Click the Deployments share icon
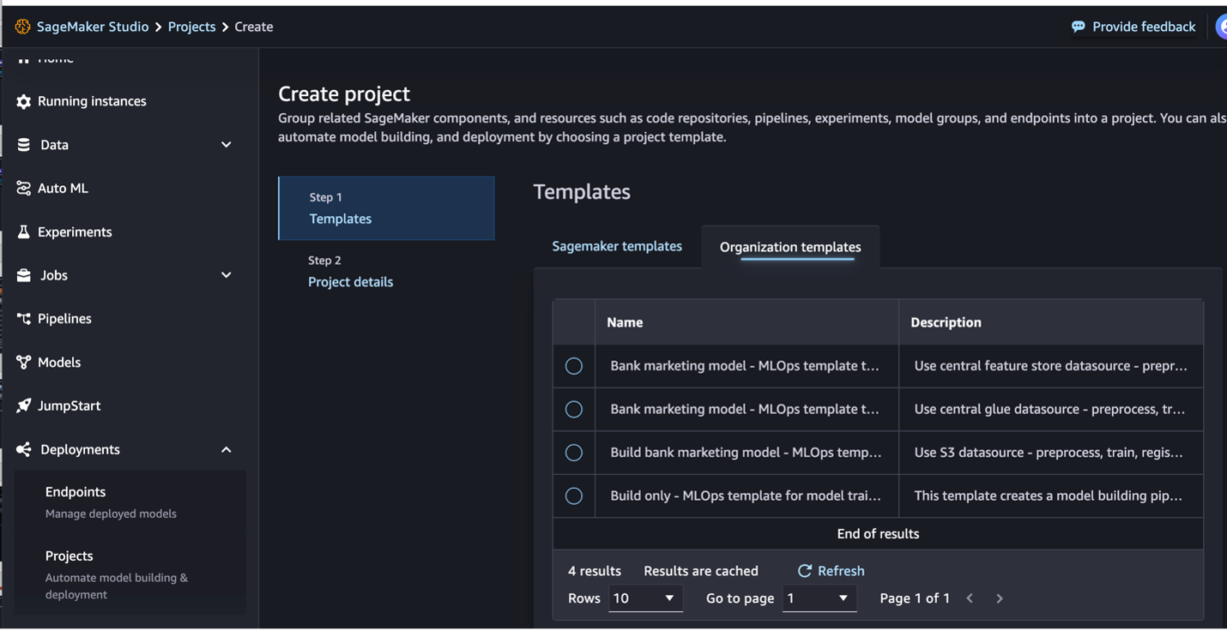This screenshot has height=631, width=1227. pyautogui.click(x=23, y=449)
